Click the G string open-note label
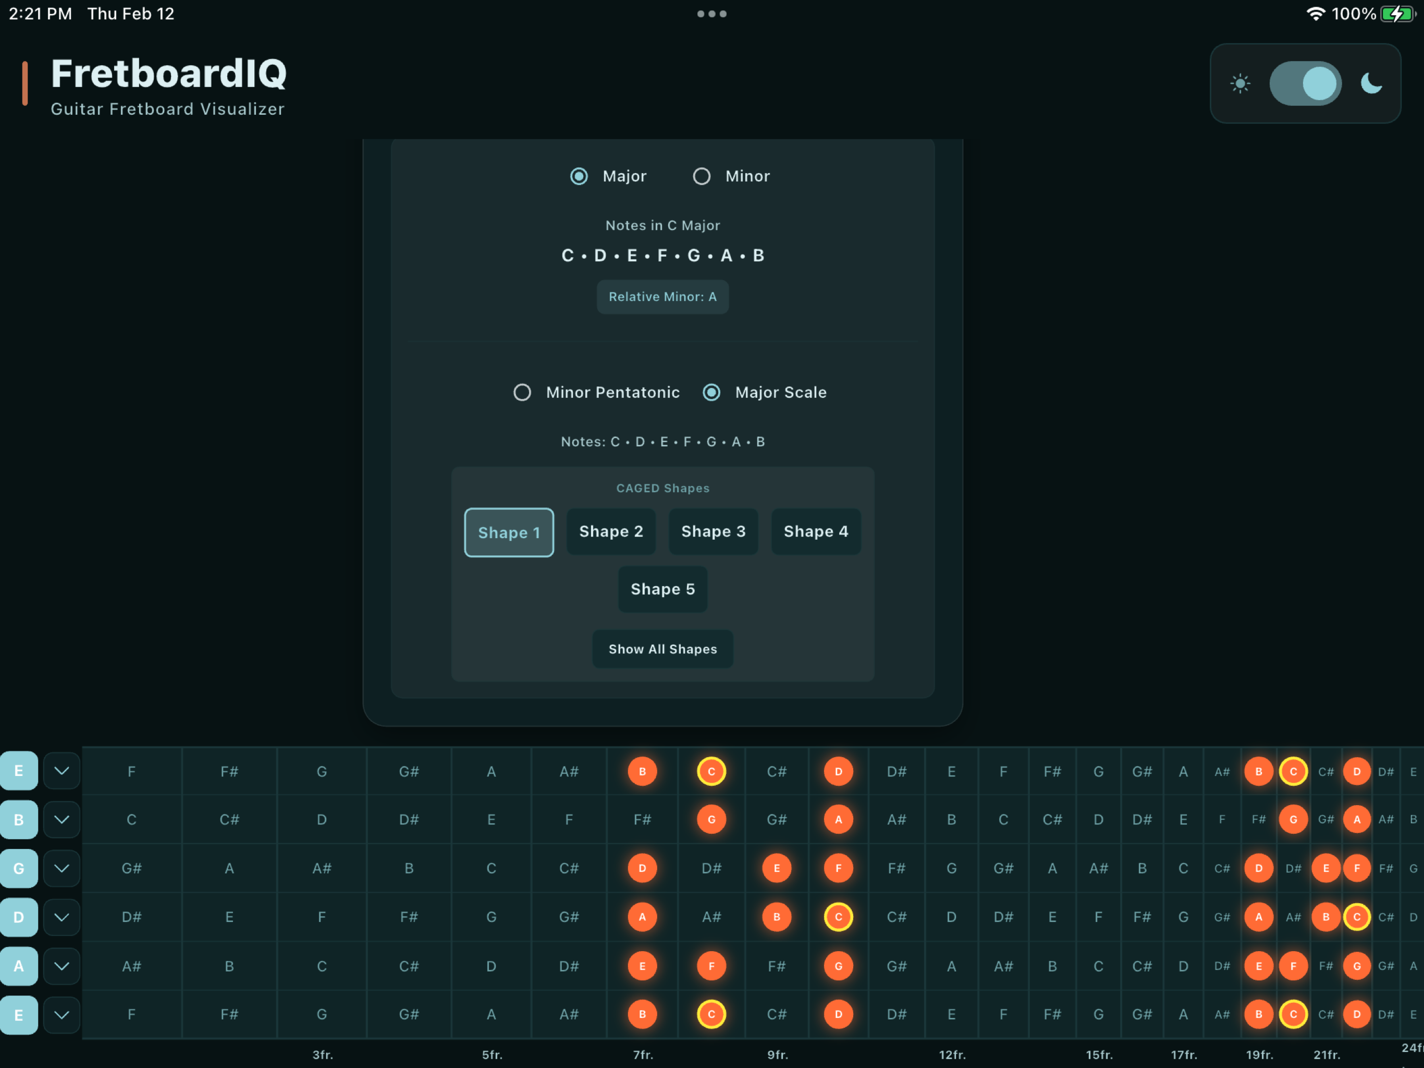 point(19,868)
